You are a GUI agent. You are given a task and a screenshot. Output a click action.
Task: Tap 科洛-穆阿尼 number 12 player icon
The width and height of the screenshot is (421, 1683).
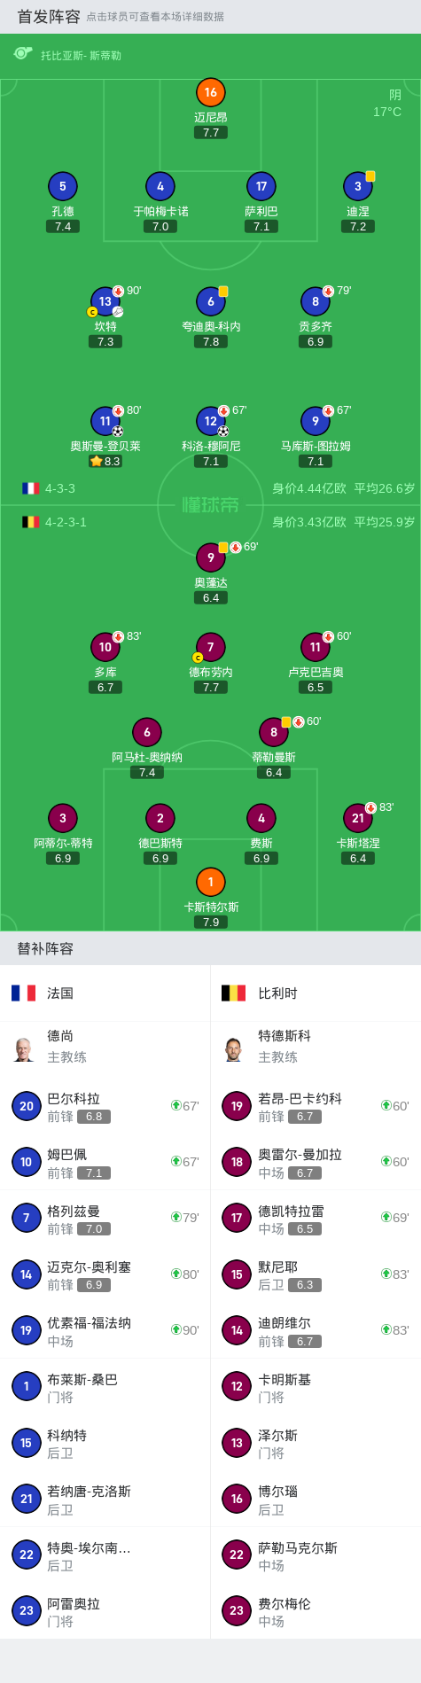click(x=211, y=421)
